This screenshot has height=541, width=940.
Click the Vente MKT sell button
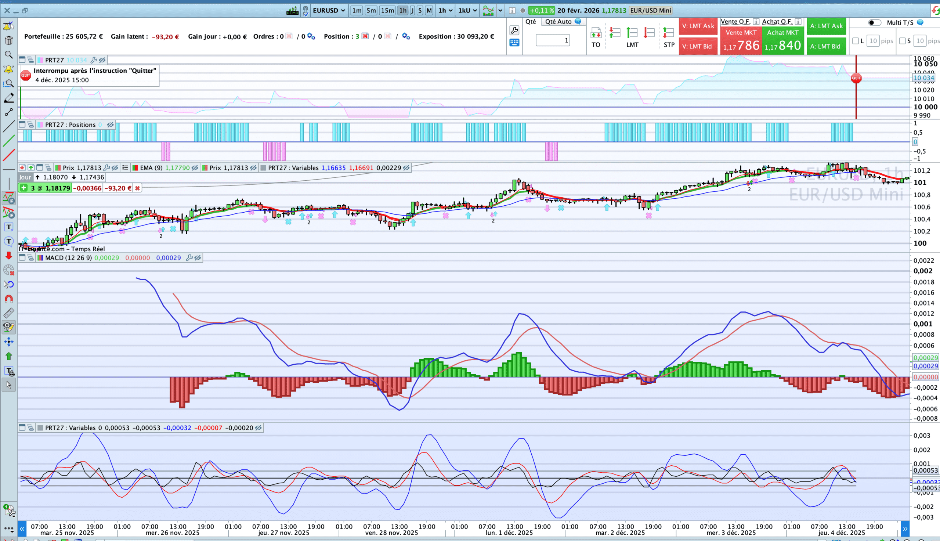click(741, 40)
